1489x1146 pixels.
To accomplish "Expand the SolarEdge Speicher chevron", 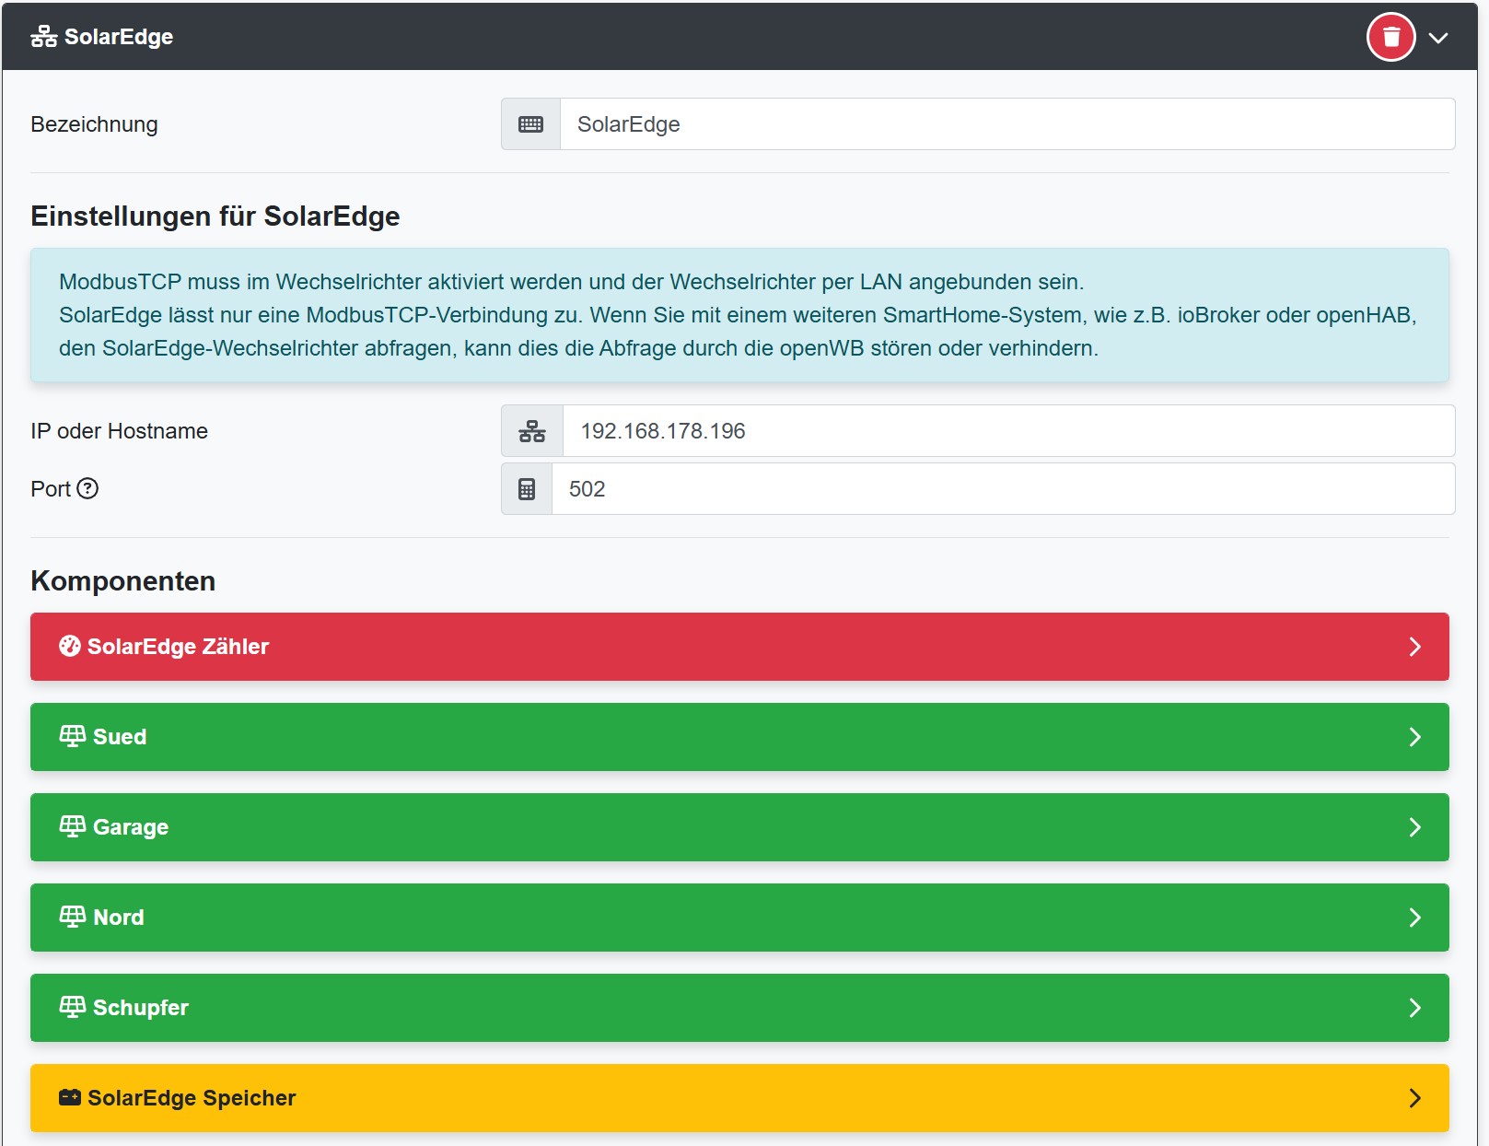I will pyautogui.click(x=1414, y=1098).
